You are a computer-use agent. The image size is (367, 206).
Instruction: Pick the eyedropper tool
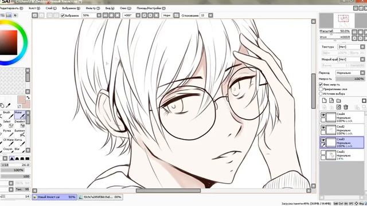click(8, 105)
